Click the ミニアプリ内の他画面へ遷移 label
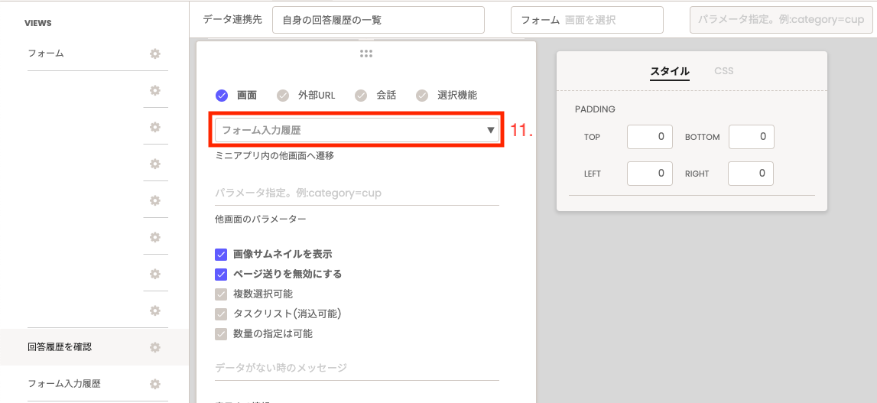The height and width of the screenshot is (403, 877). point(274,155)
